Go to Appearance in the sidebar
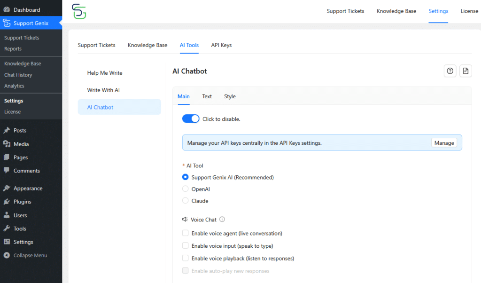 tap(28, 189)
